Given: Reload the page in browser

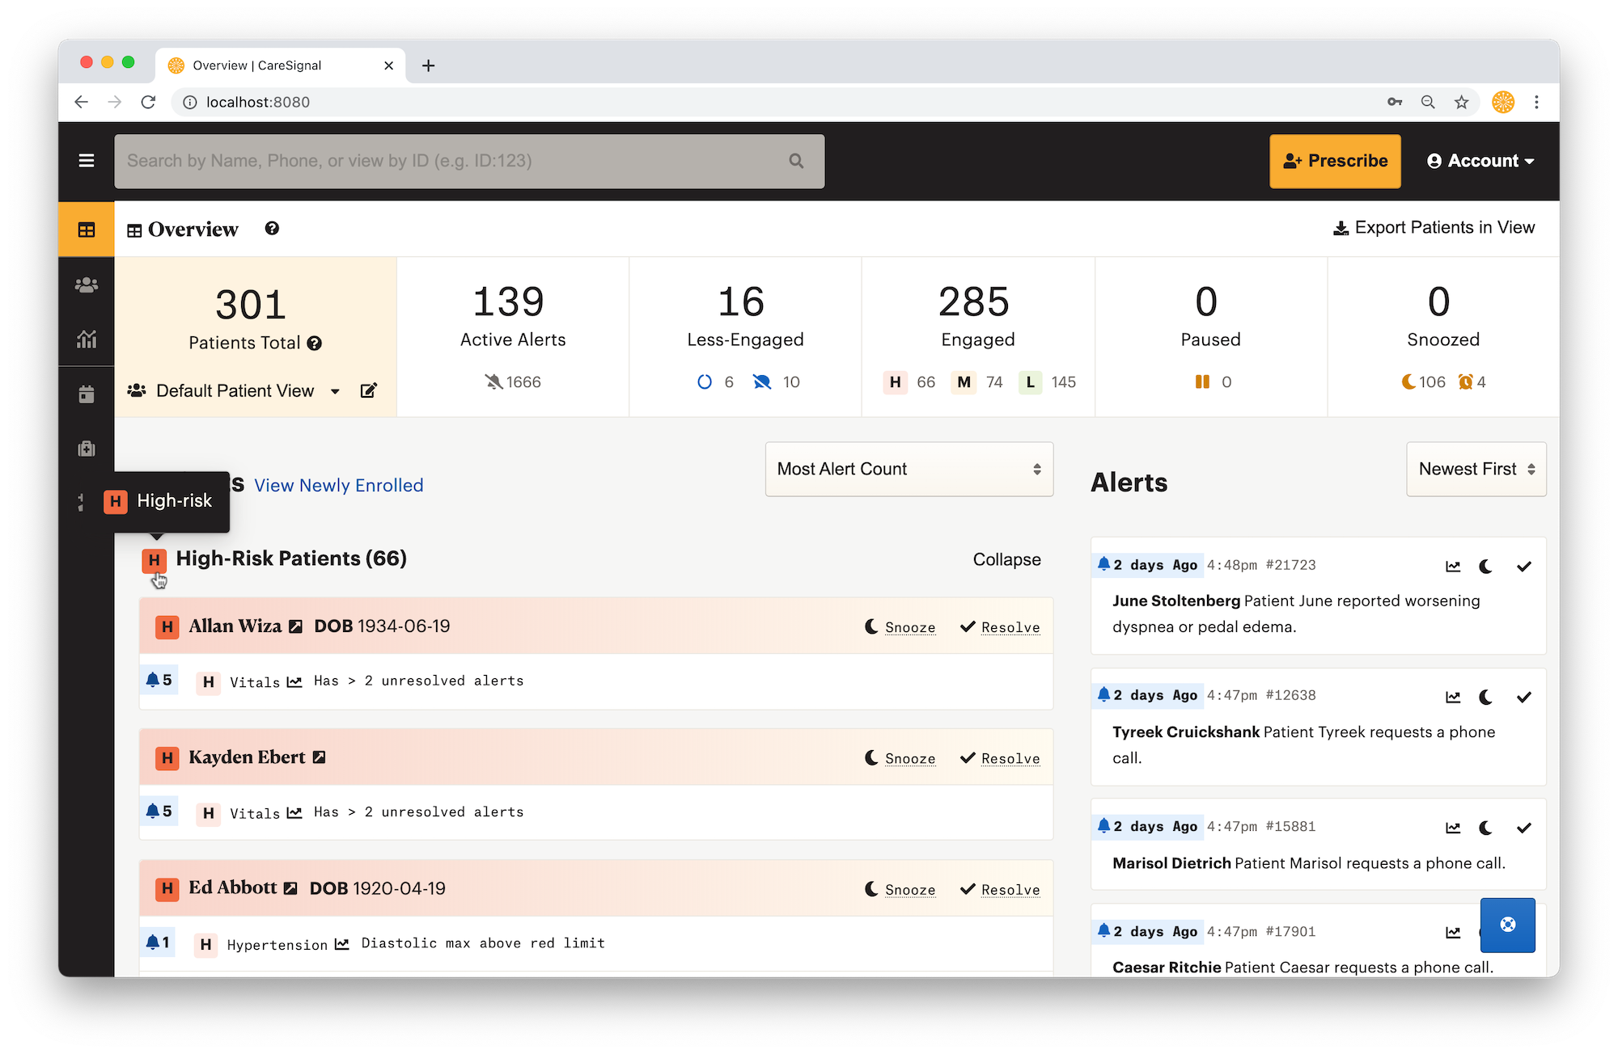Looking at the screenshot, I should [x=148, y=102].
